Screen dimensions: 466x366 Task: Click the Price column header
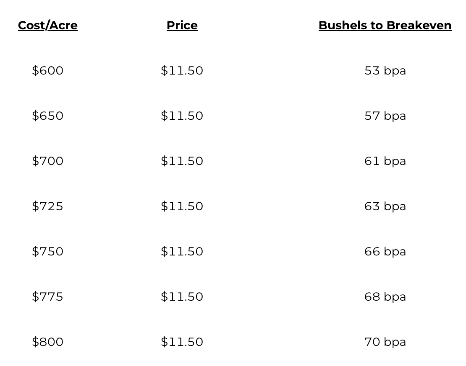[x=182, y=26]
